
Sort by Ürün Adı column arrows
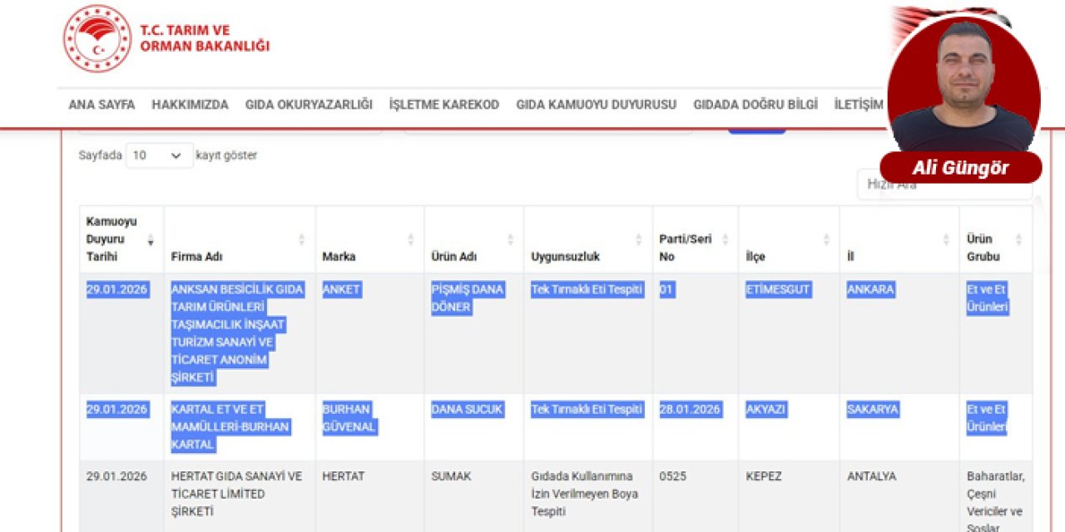(x=510, y=239)
